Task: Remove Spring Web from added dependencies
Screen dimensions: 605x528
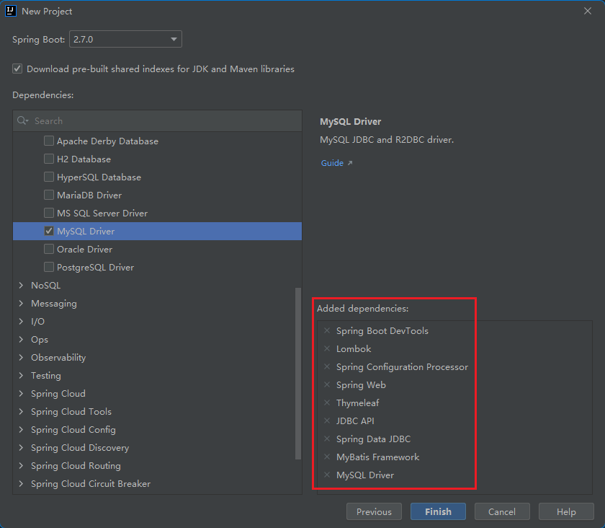Action: click(327, 385)
